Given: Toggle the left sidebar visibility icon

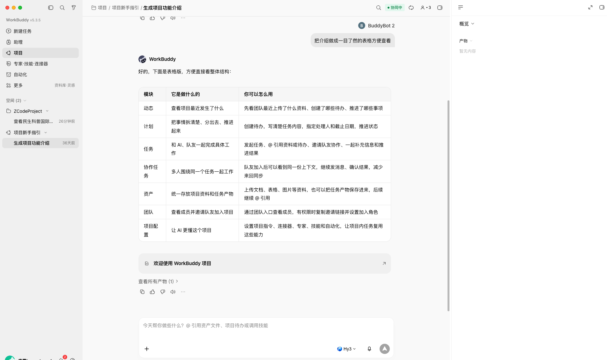Looking at the screenshot, I should [51, 8].
